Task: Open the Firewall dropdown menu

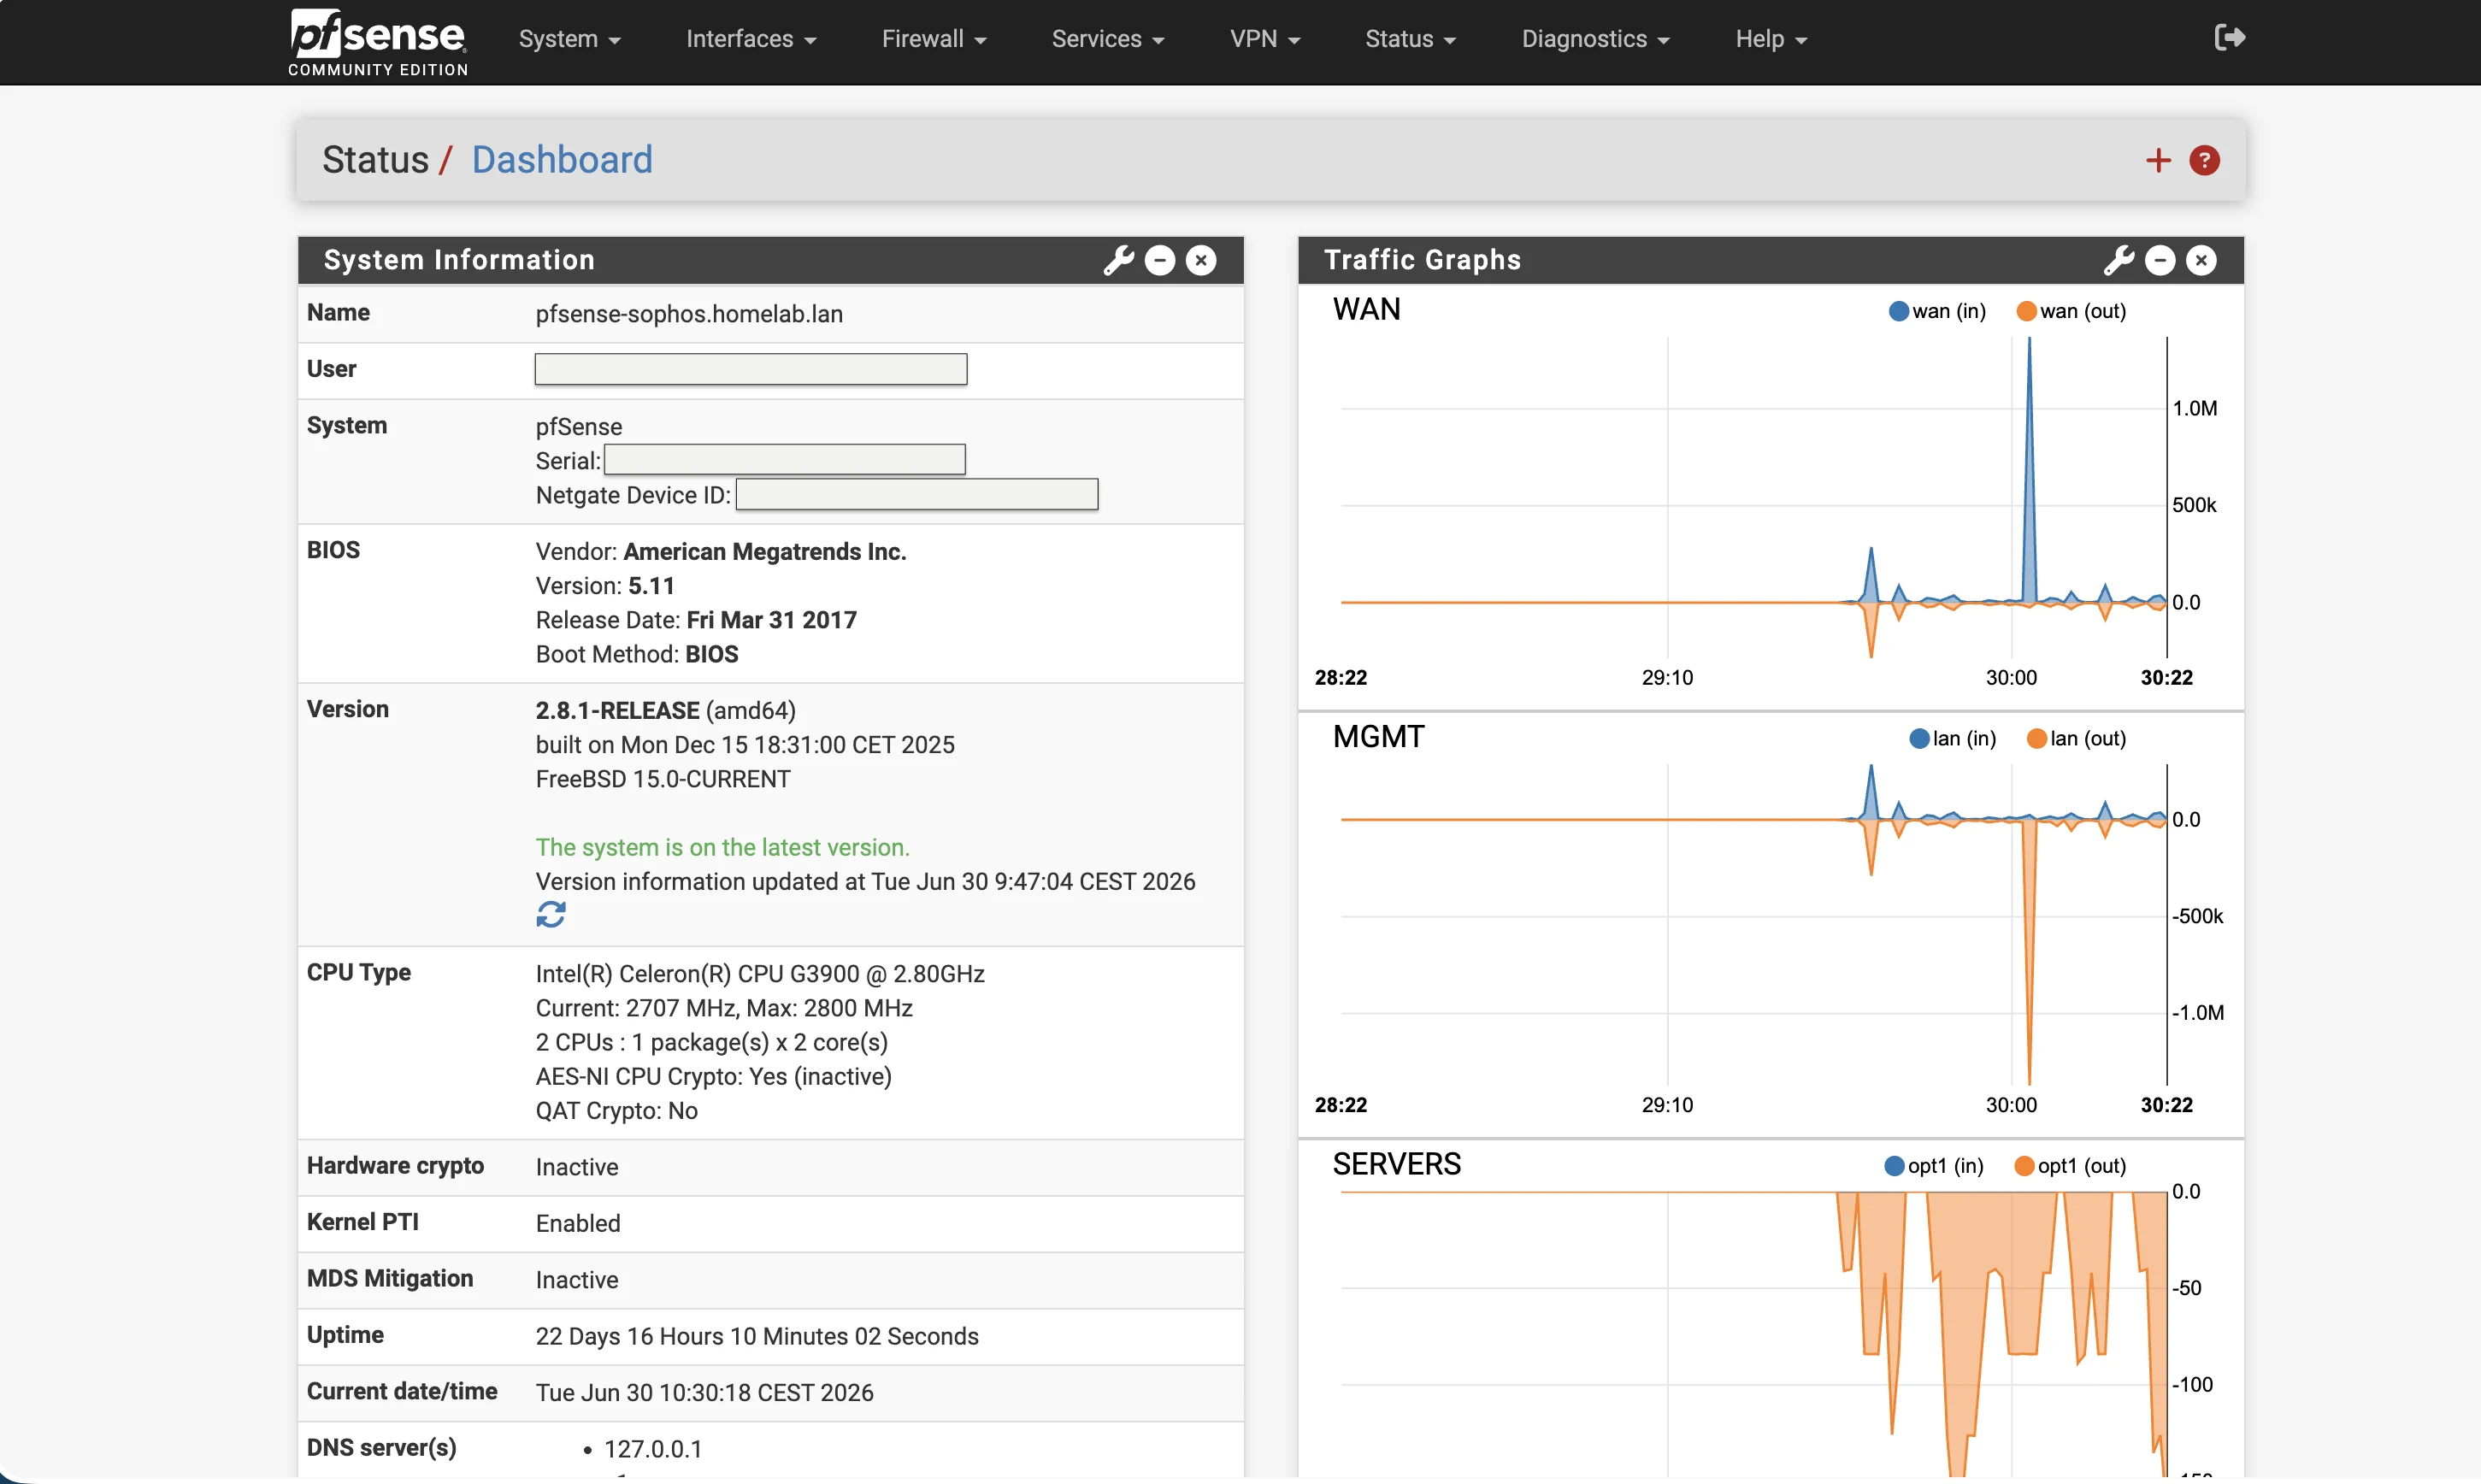Action: click(x=934, y=39)
